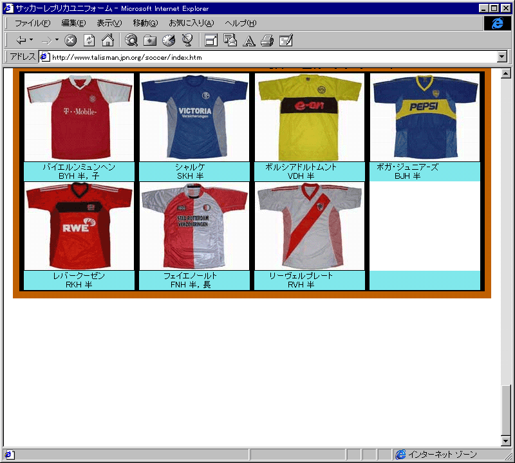
Task: Click the product code RKH 半
Action: [x=79, y=285]
